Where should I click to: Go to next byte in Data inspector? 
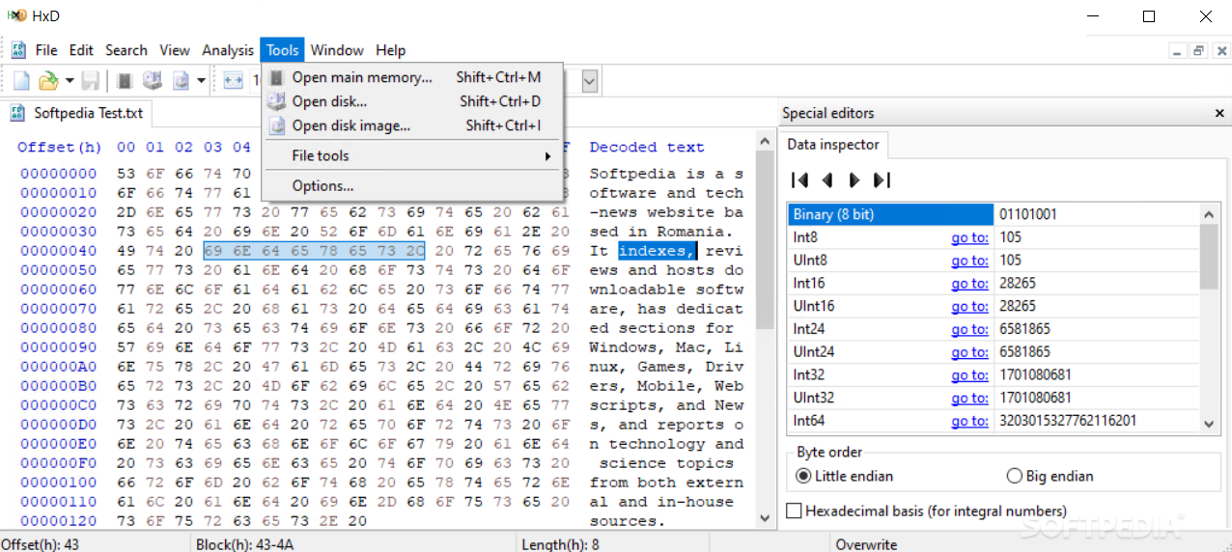click(x=854, y=179)
